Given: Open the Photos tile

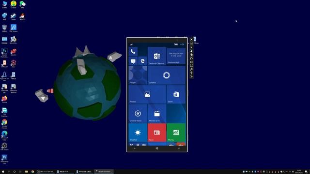Looking at the screenshot, I should point(147,94).
